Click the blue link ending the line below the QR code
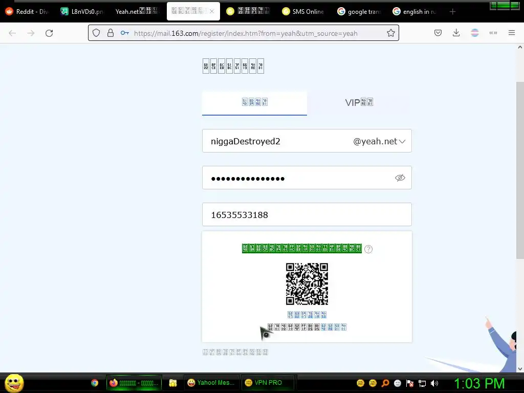 [x=334, y=327]
